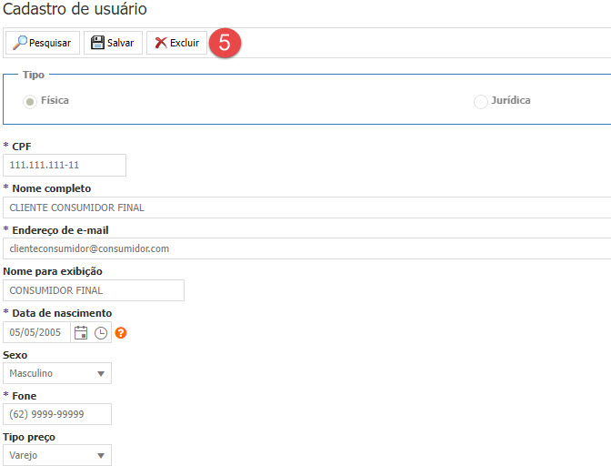This screenshot has height=466, width=611.
Task: Focus the Fone phone number field
Action: tap(57, 414)
